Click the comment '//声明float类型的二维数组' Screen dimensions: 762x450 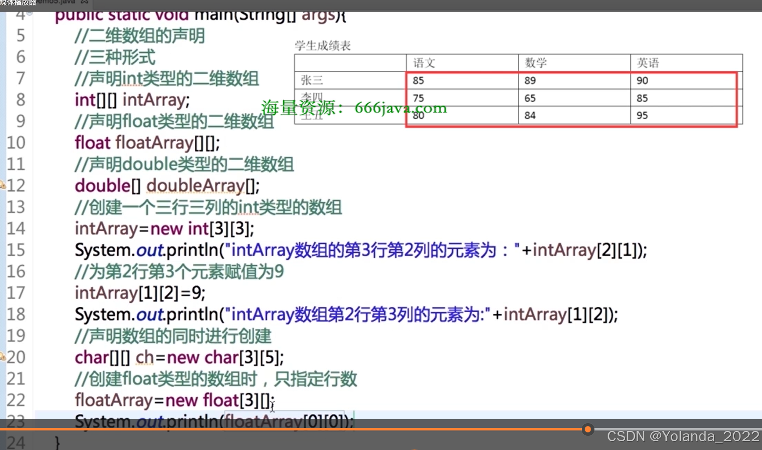click(174, 121)
